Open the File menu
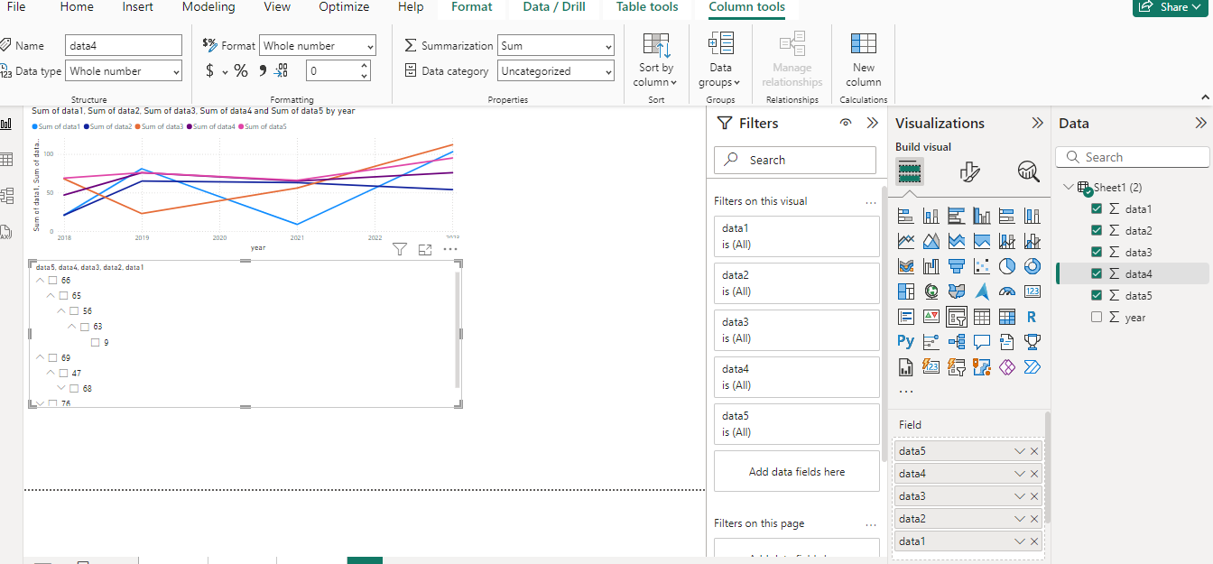This screenshot has height=564, width=1213. [x=16, y=7]
